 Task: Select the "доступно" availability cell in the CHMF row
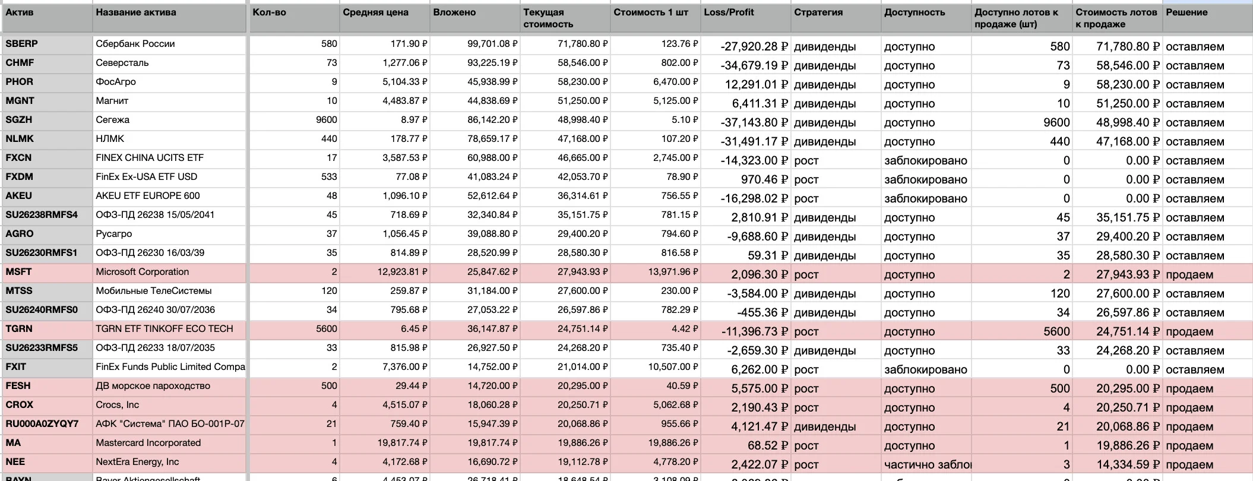(926, 65)
